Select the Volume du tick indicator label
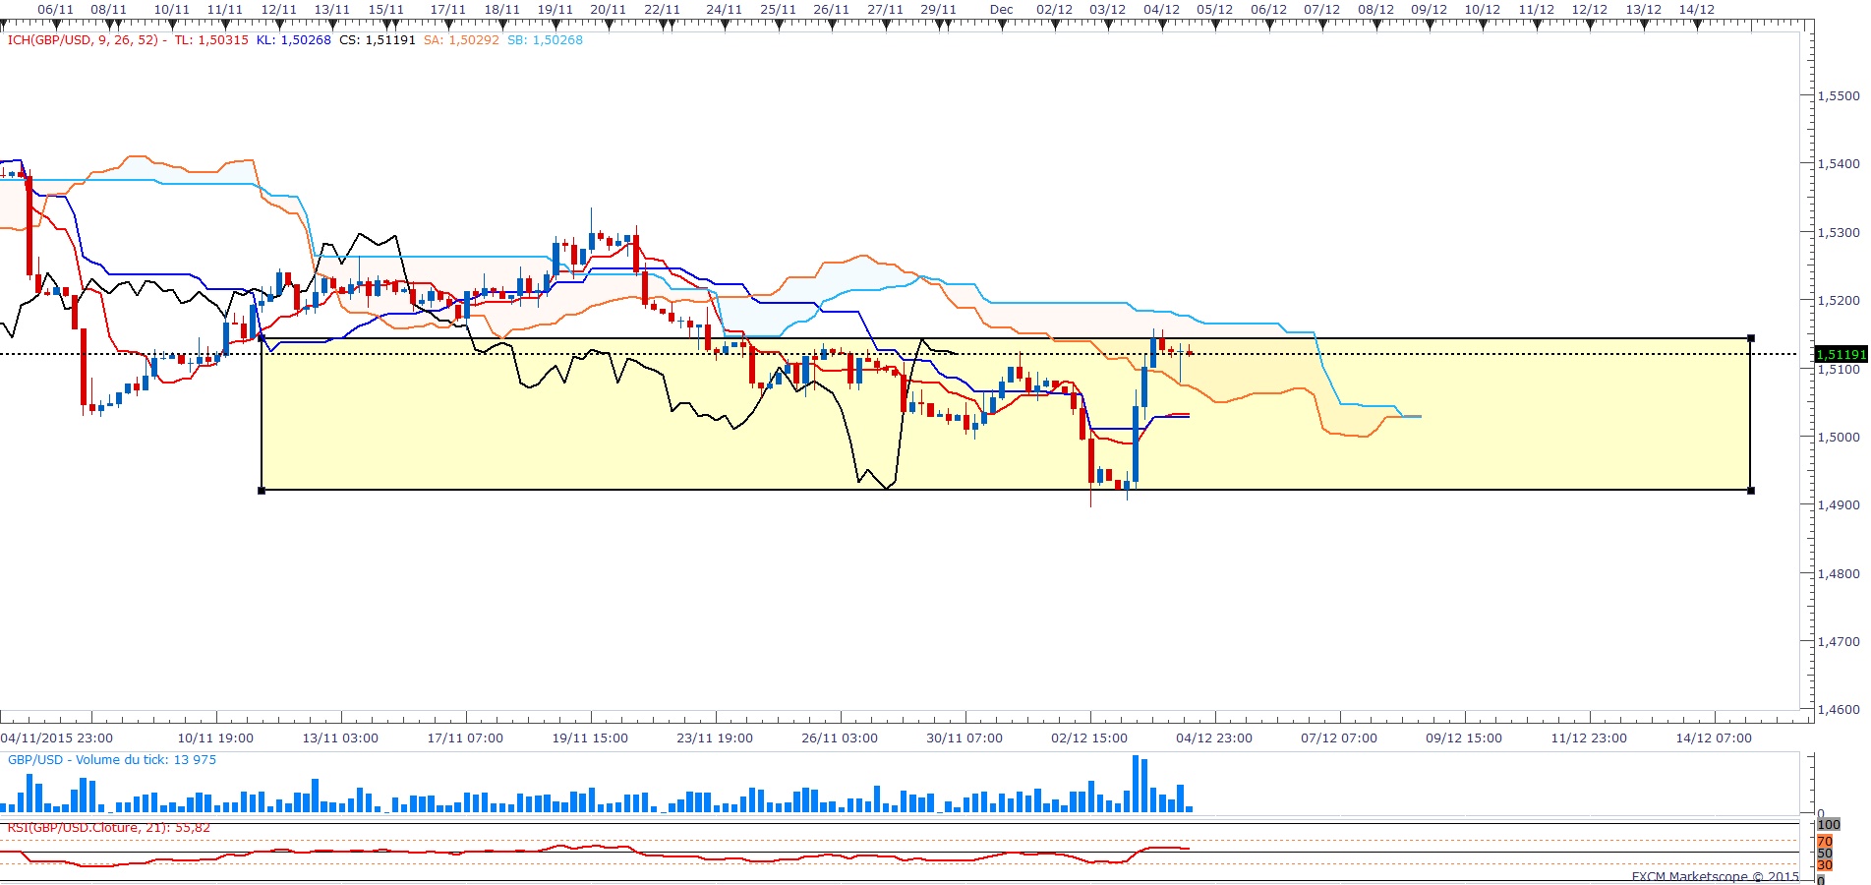Screen dimensions: 1871x885 coord(112,760)
